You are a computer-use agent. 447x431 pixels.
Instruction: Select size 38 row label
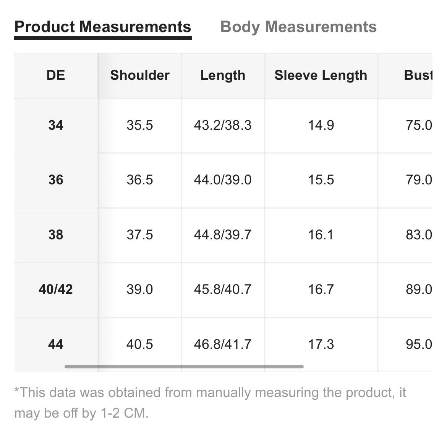coord(56,235)
